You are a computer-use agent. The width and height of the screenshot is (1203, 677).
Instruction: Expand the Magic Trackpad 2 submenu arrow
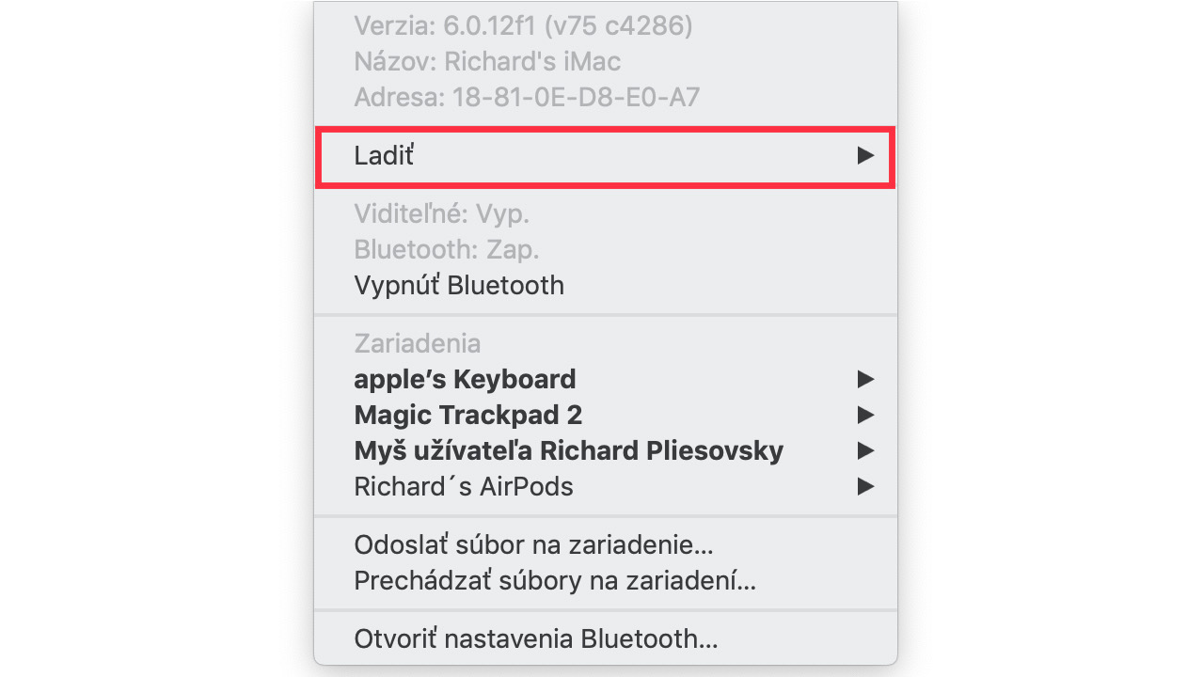tap(865, 415)
